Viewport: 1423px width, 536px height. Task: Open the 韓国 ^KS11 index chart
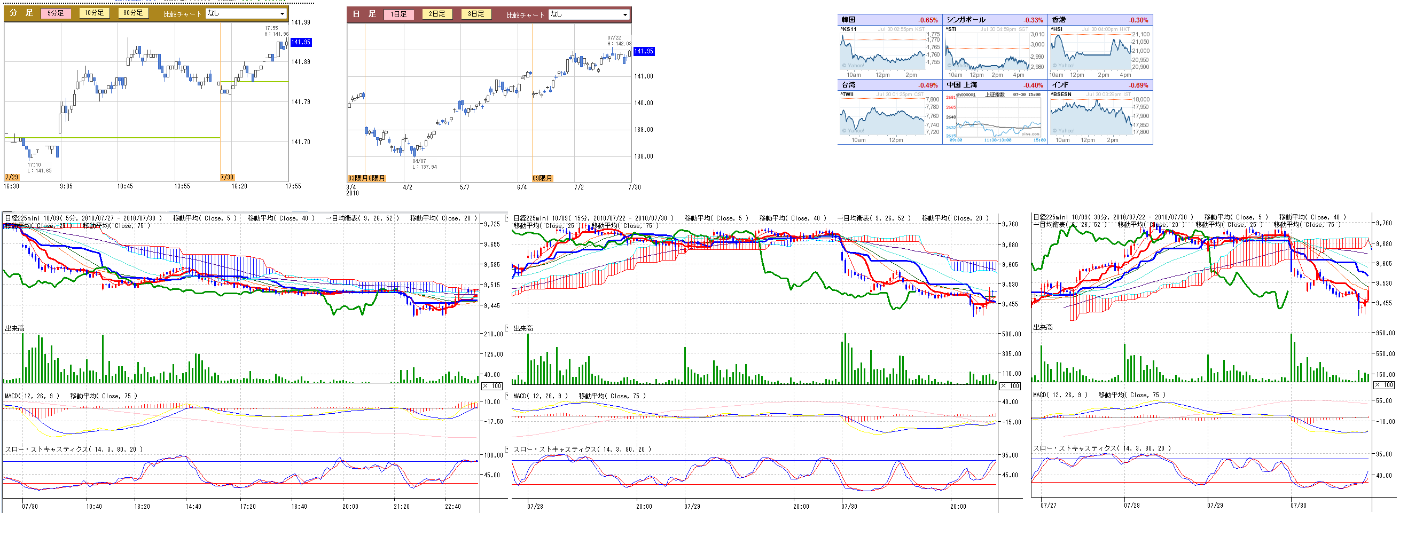(x=883, y=51)
